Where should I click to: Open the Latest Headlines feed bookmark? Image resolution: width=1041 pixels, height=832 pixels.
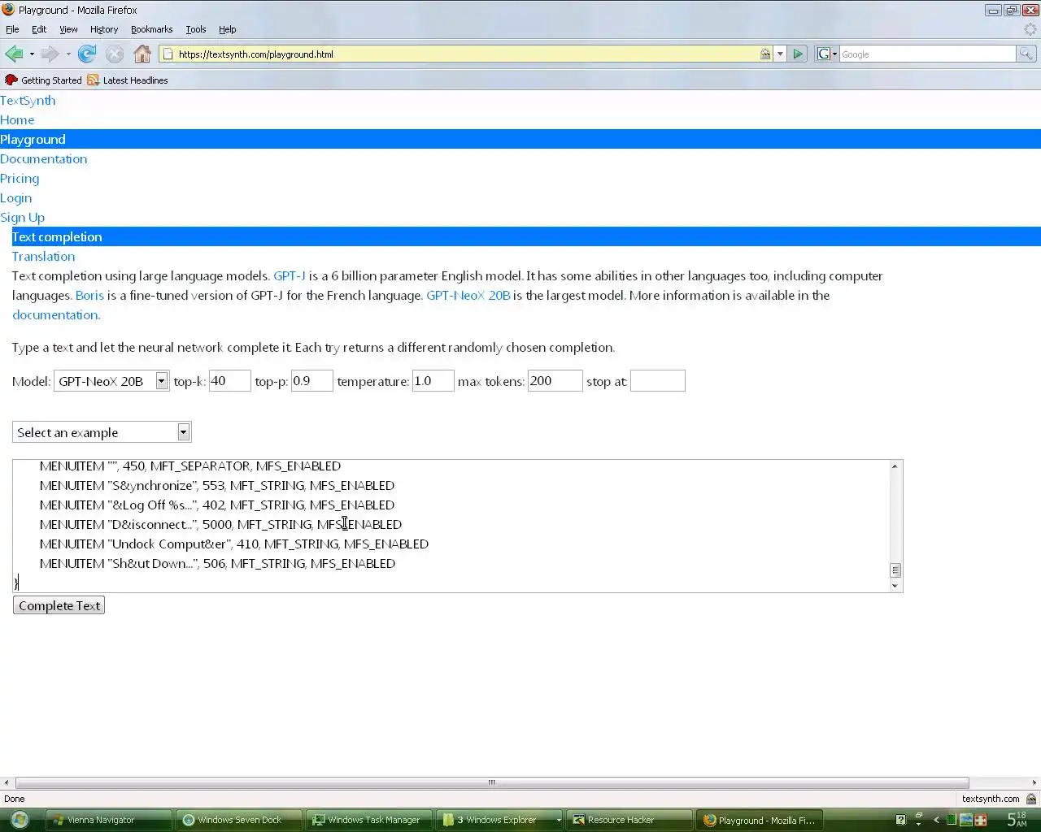(128, 80)
